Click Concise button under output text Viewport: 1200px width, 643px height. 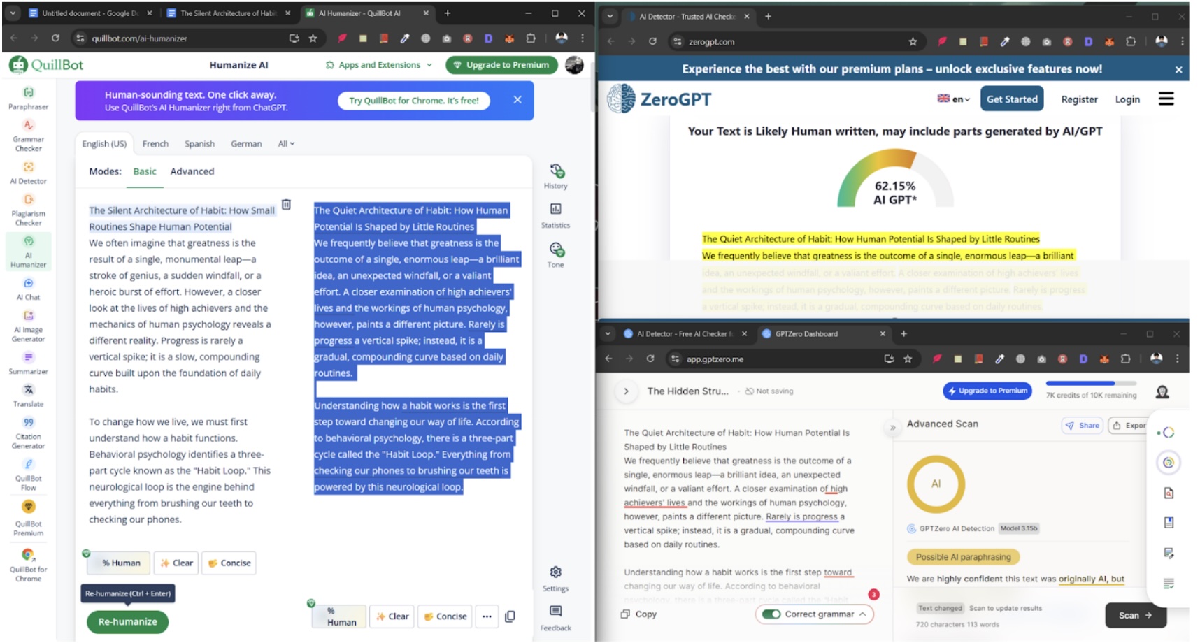pyautogui.click(x=445, y=616)
